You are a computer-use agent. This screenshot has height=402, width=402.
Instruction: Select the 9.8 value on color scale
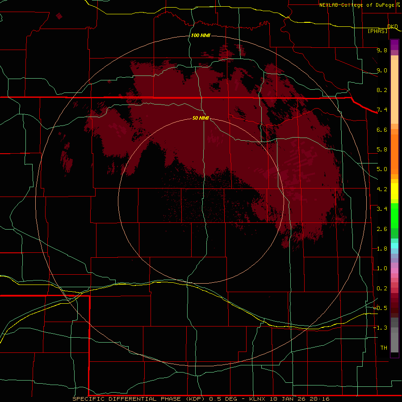382,50
